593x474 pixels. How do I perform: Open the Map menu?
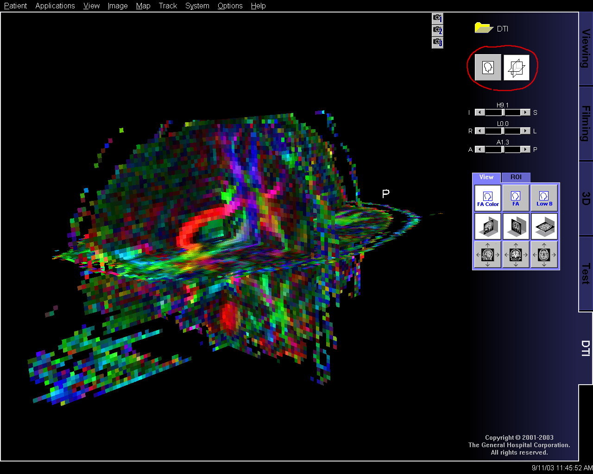coord(143,6)
